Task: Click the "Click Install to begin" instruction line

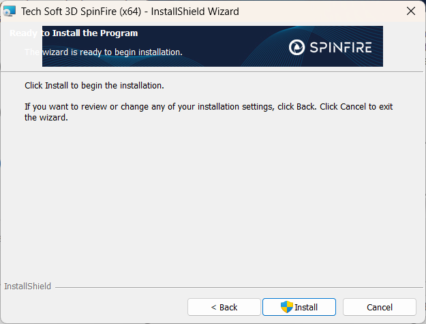Action: tap(94, 86)
